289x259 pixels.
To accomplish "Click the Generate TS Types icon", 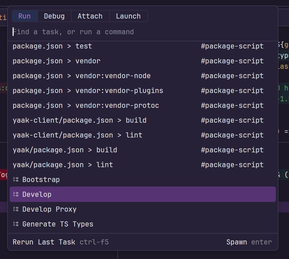I will (16, 224).
